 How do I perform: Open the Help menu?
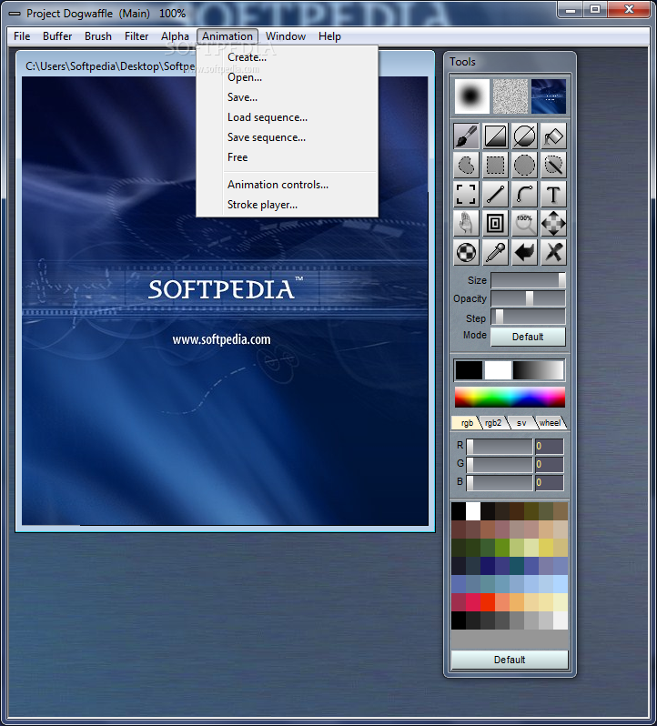(x=329, y=36)
